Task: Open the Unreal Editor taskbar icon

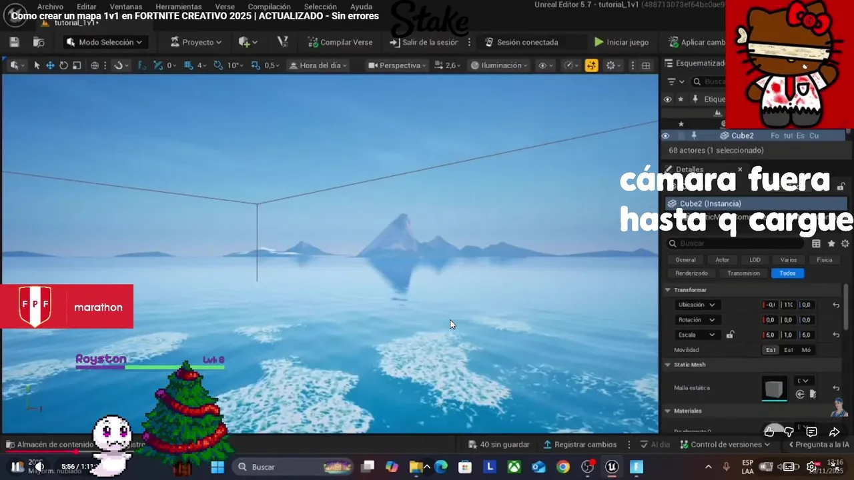Action: click(x=612, y=467)
